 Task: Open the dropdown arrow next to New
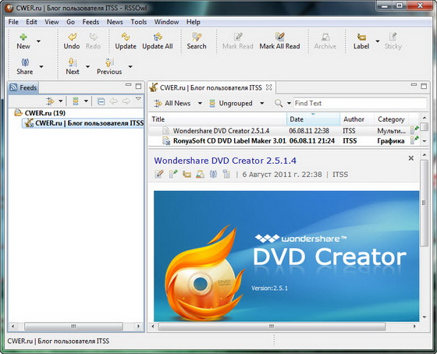(x=39, y=41)
